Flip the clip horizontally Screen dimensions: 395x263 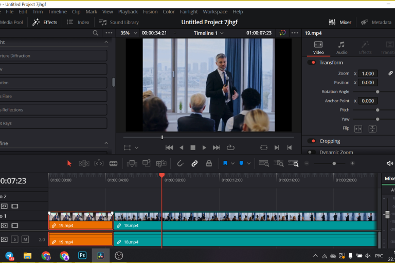358,128
